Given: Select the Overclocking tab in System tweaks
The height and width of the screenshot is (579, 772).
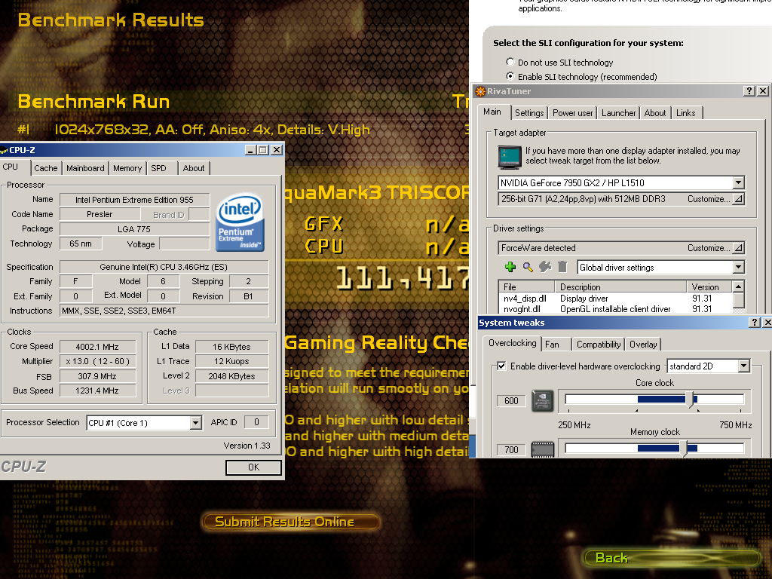Looking at the screenshot, I should coord(512,343).
